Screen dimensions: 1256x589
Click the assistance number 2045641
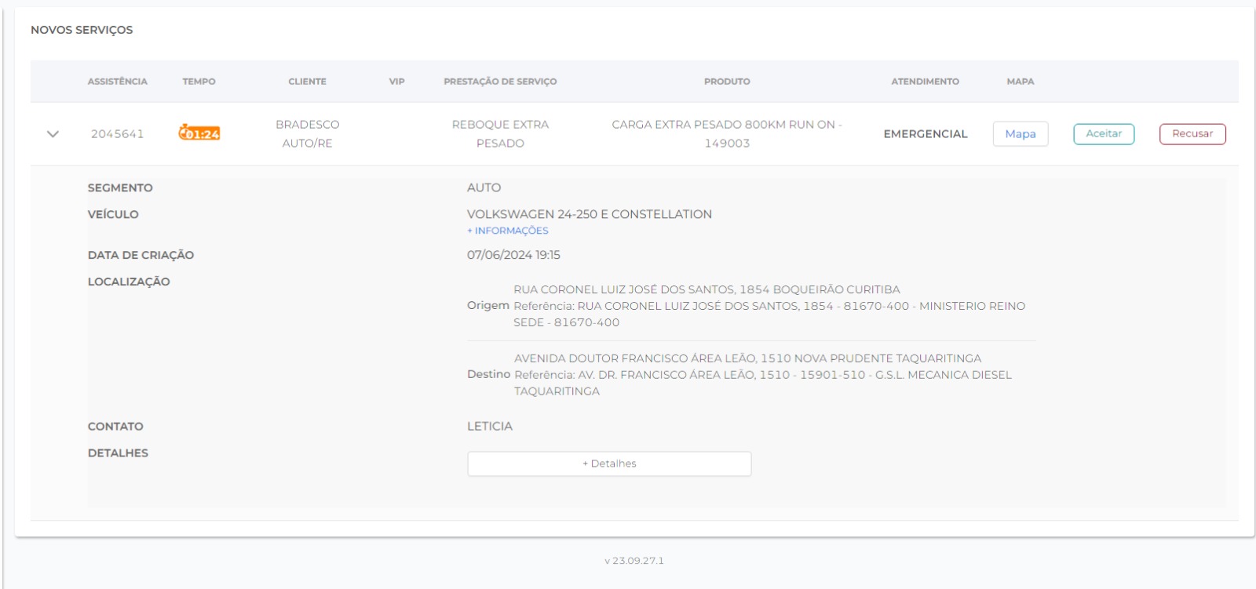point(118,134)
